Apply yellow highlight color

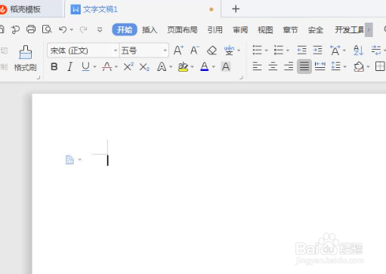[183, 66]
